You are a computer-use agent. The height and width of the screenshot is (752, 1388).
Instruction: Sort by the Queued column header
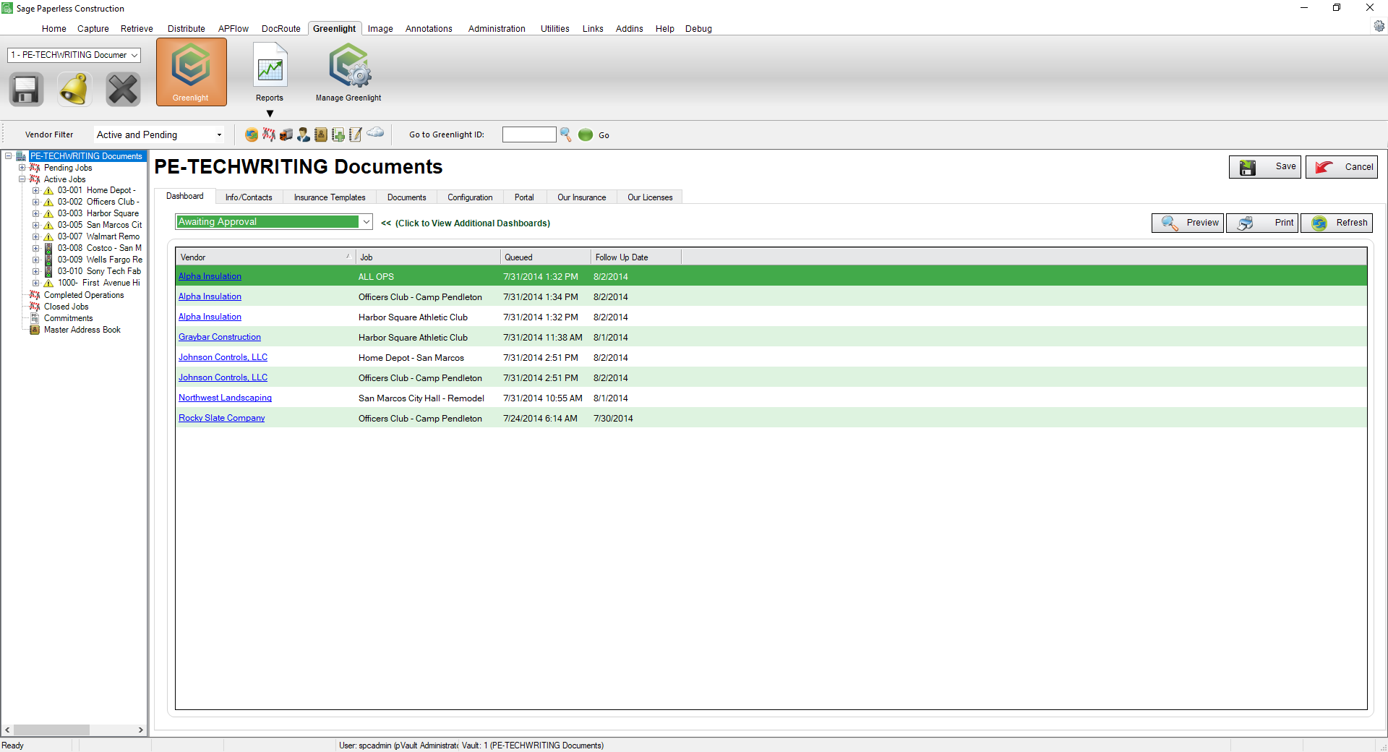[546, 257]
